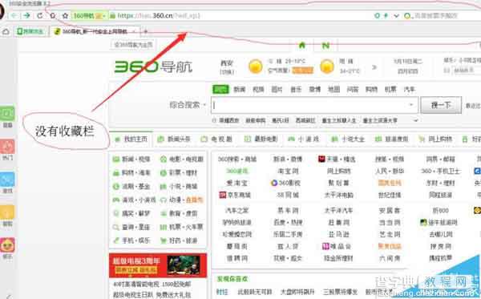The width and height of the screenshot is (481, 299).
Task: Open a new tab with the plus button
Action: 146,31
